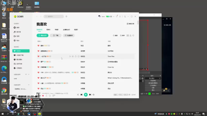Go forward with the right arrow
The width and height of the screenshot is (207, 116).
tap(41, 16)
